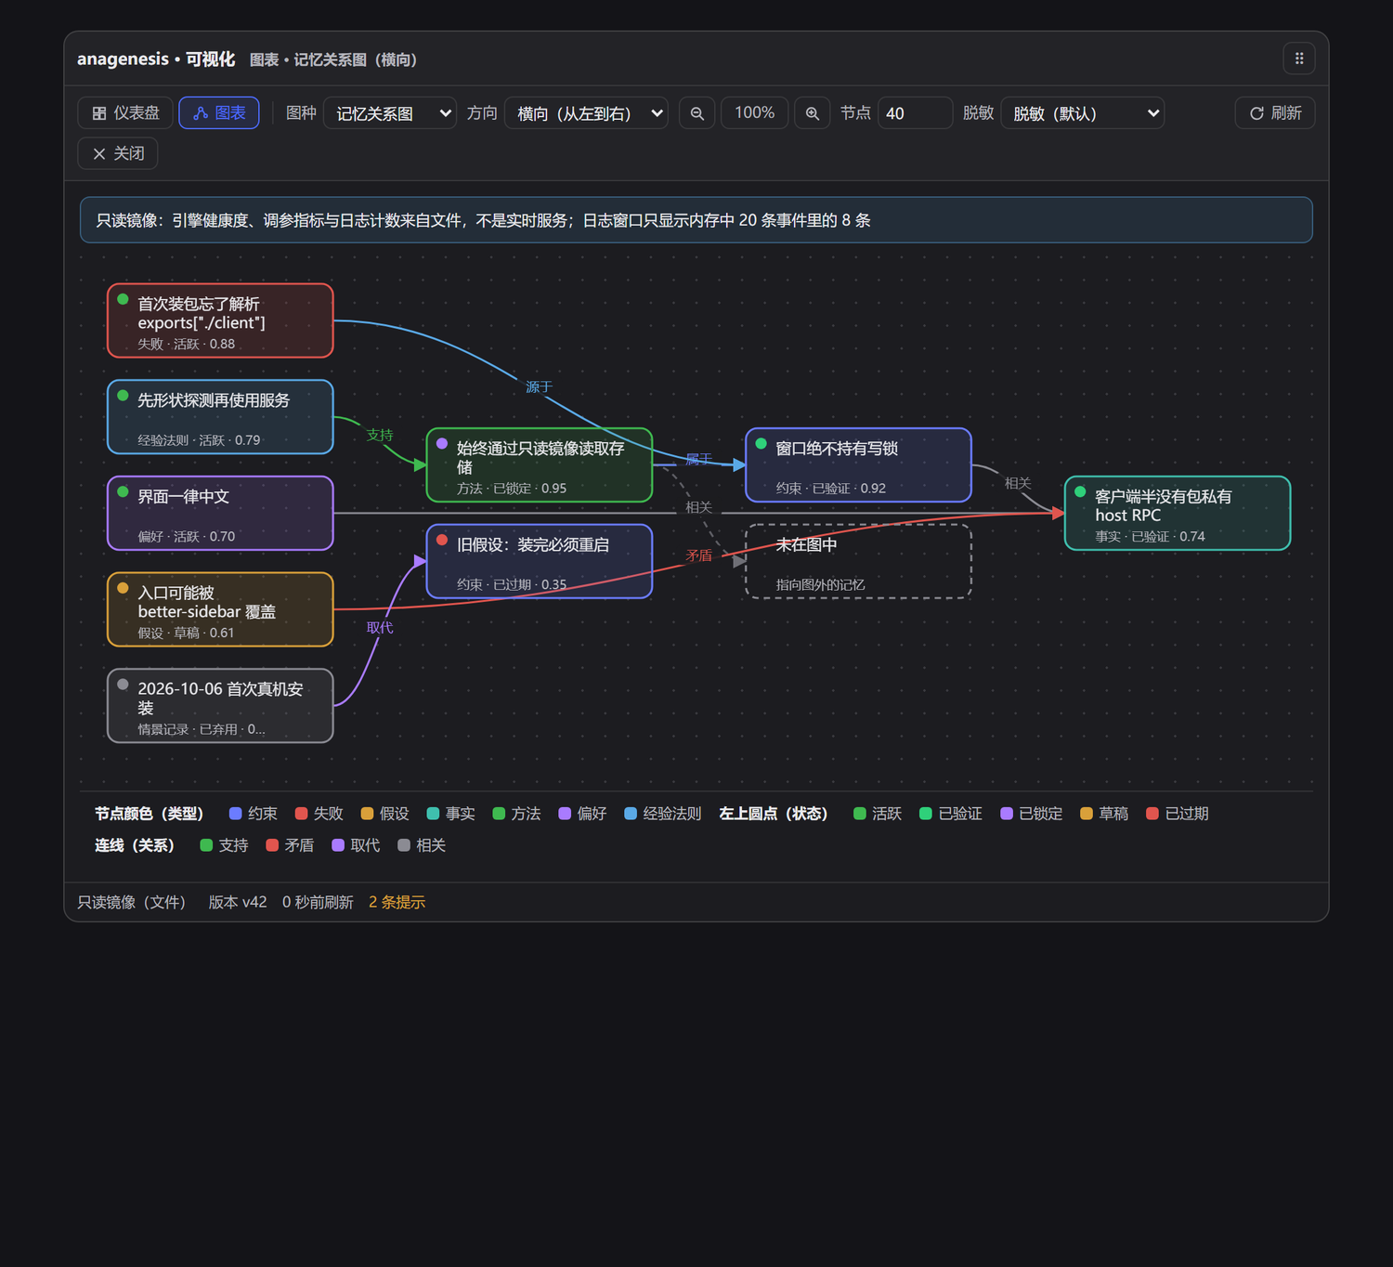This screenshot has width=1393, height=1267.
Task: Select node 入口可能被 better-sidebar 覆盖
Action: click(x=220, y=609)
